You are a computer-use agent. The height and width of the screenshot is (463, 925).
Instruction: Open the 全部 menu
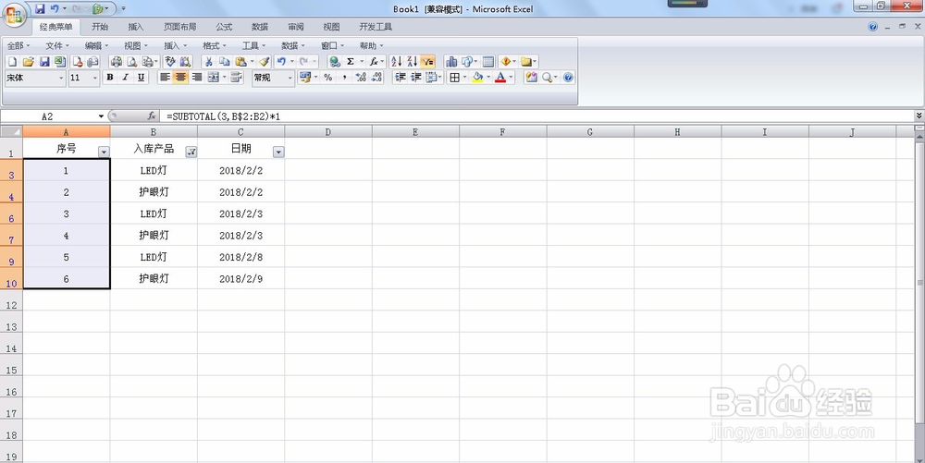[x=18, y=45]
